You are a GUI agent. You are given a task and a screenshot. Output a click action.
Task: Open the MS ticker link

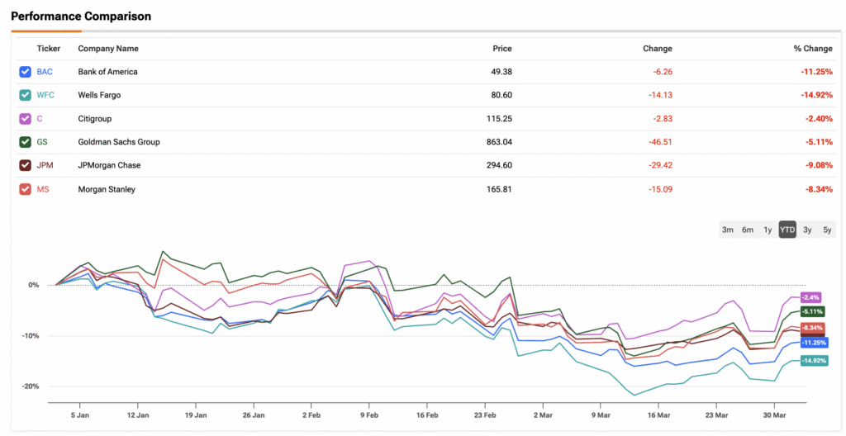(42, 189)
